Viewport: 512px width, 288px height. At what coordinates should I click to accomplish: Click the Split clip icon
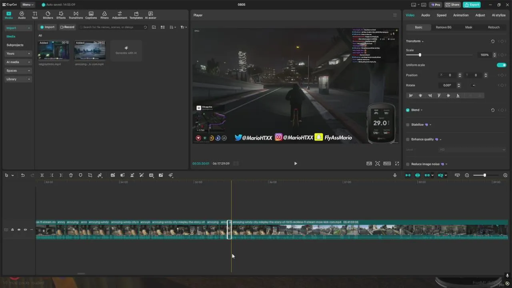(42, 175)
